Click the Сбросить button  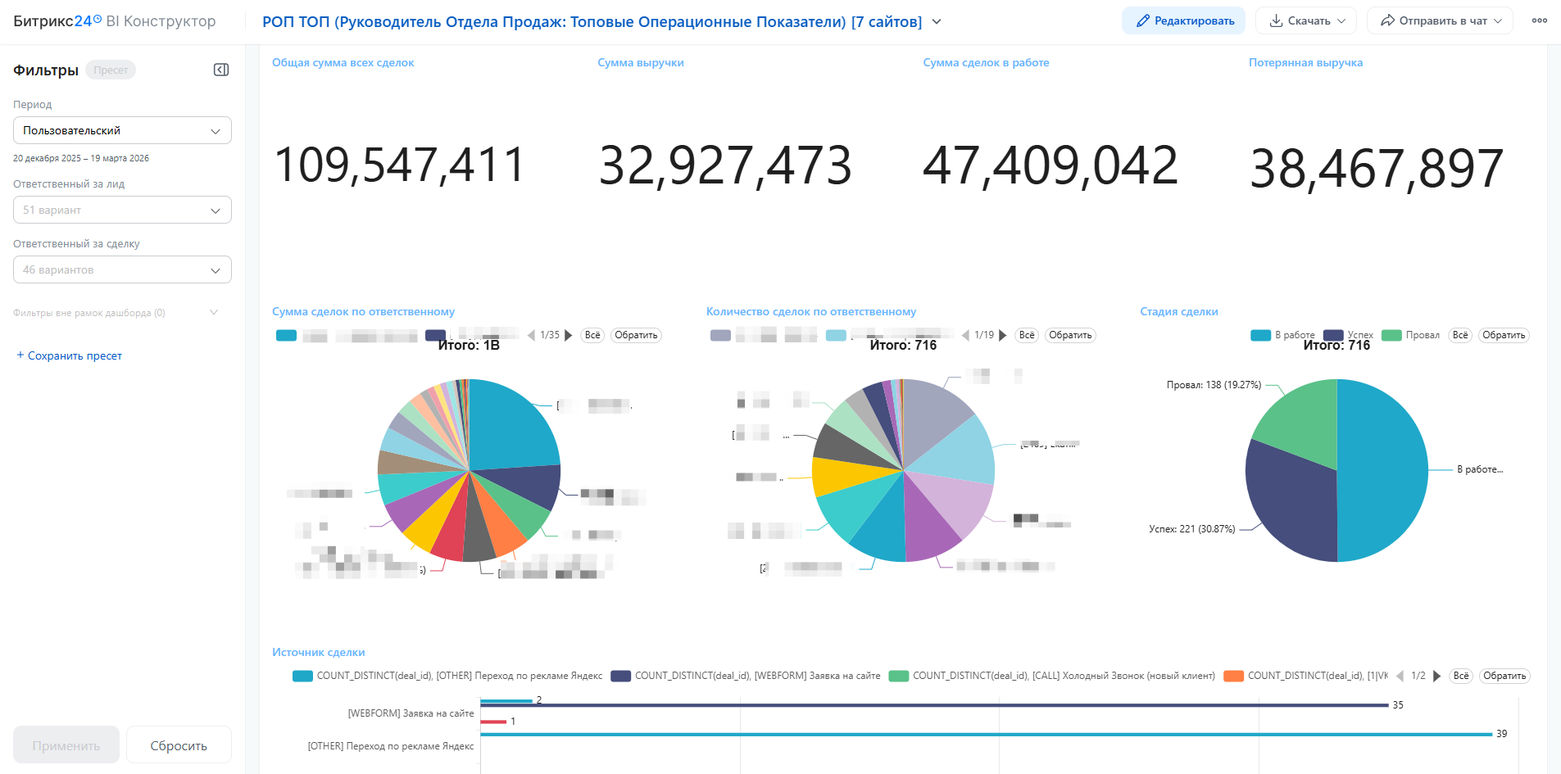coord(179,745)
